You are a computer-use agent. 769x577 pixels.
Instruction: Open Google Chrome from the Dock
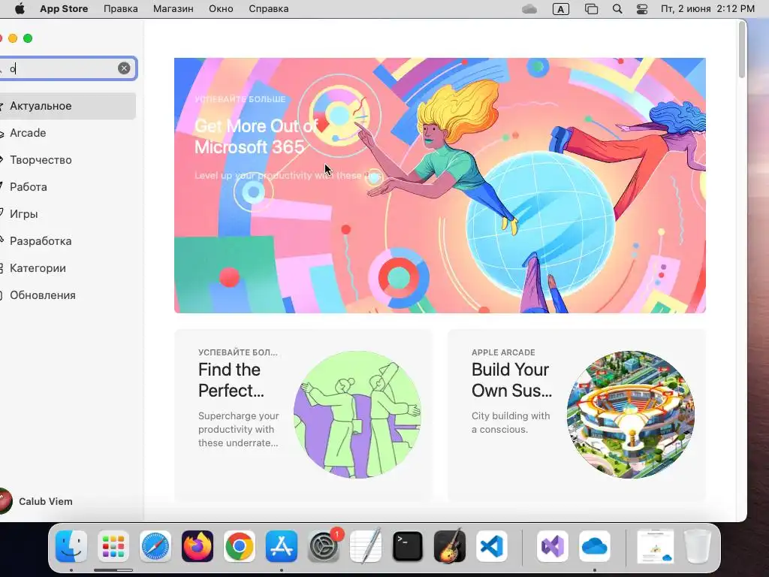[240, 546]
